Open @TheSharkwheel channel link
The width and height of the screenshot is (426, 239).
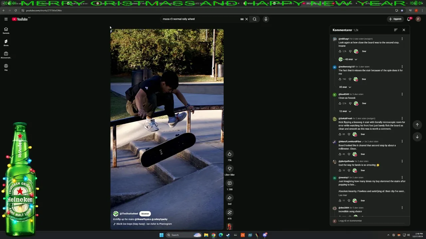pyautogui.click(x=129, y=214)
